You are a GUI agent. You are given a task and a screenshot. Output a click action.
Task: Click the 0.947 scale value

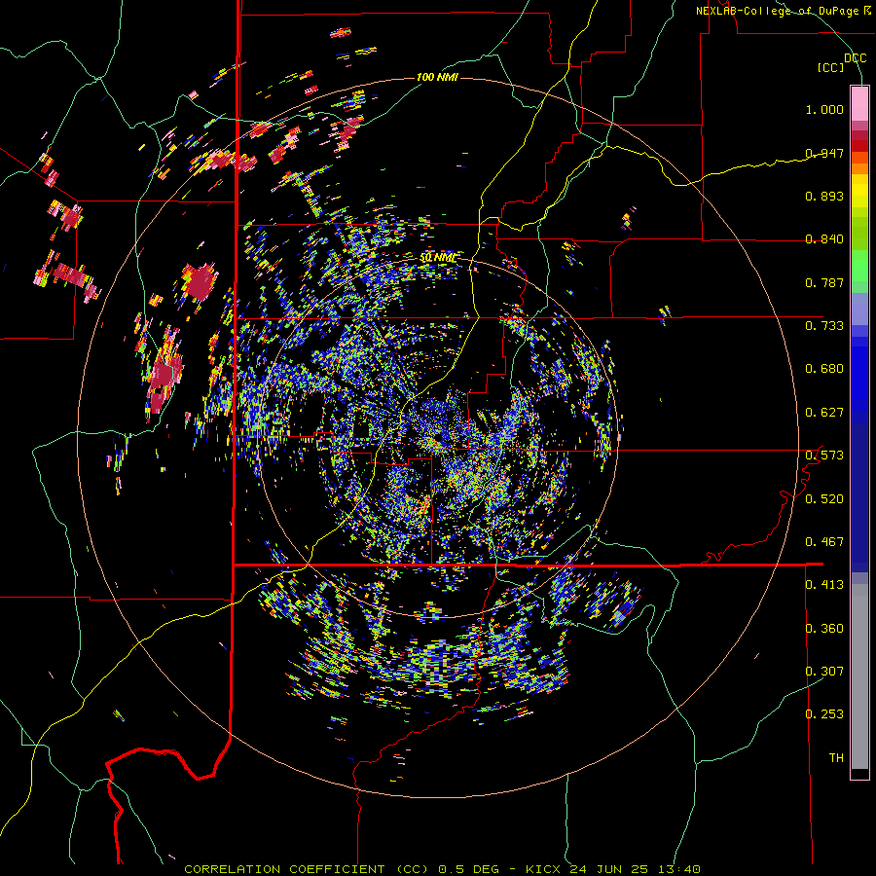[824, 153]
